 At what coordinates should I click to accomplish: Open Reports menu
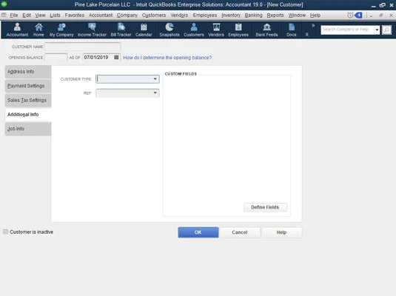pyautogui.click(x=275, y=15)
